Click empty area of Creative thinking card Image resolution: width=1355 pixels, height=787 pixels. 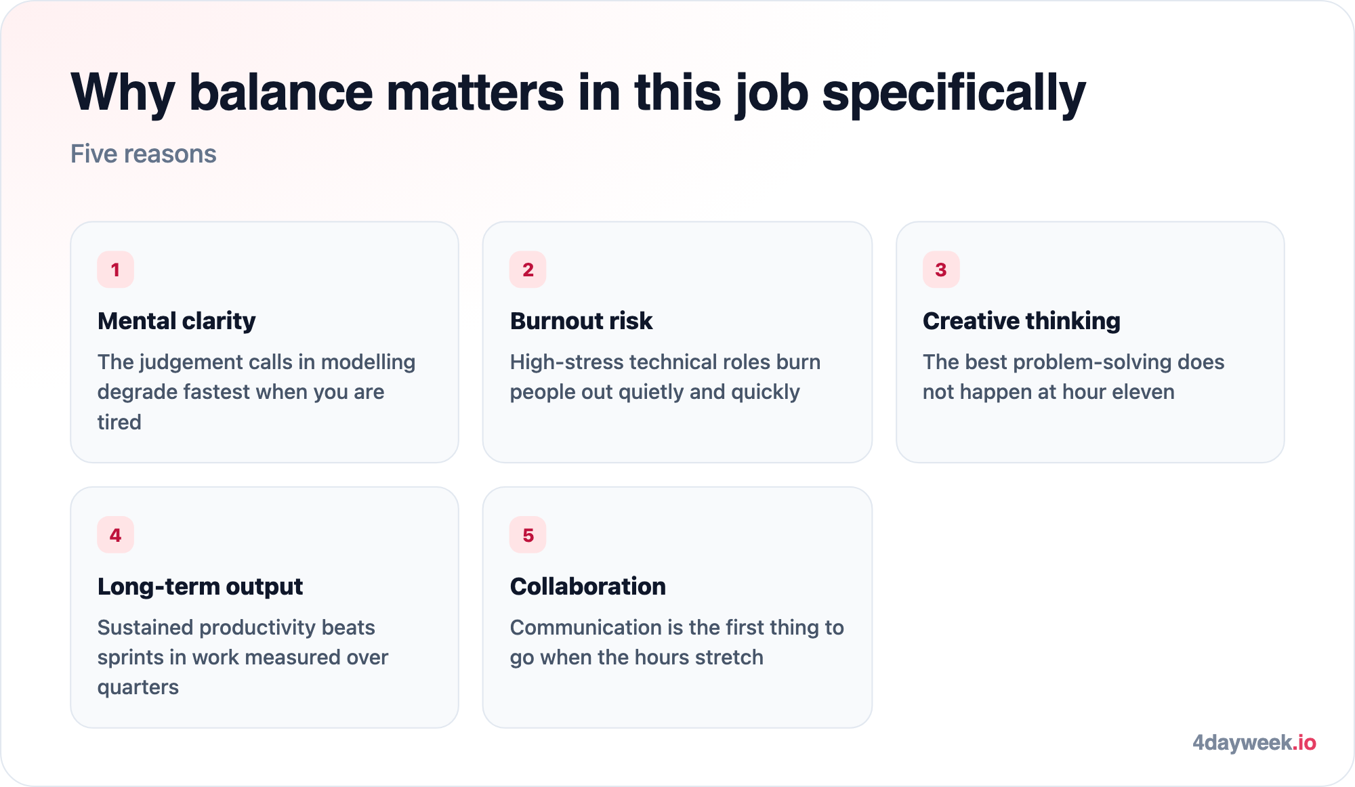1090,433
